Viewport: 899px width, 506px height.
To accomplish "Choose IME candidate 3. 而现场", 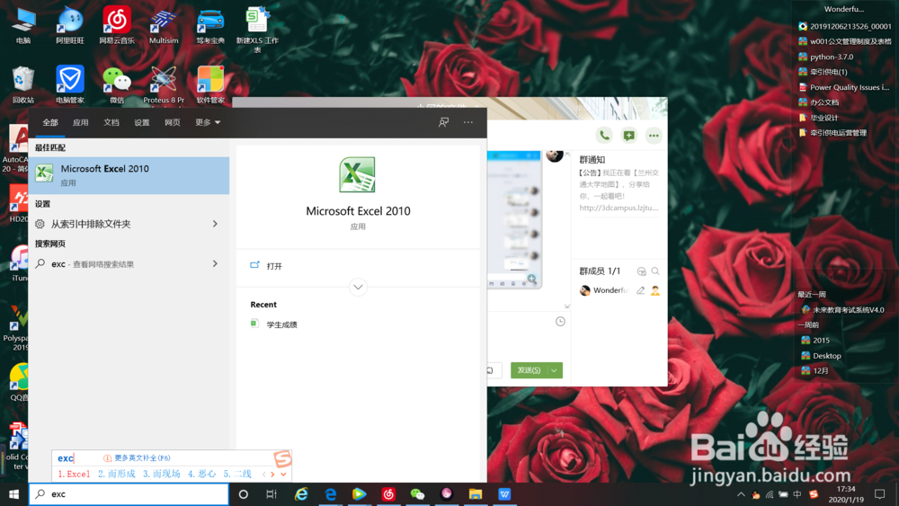I will (x=162, y=474).
